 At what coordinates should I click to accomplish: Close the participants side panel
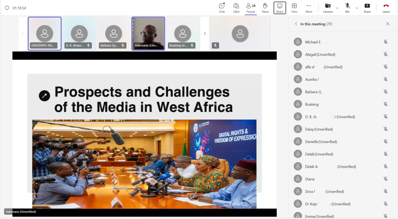(388, 24)
